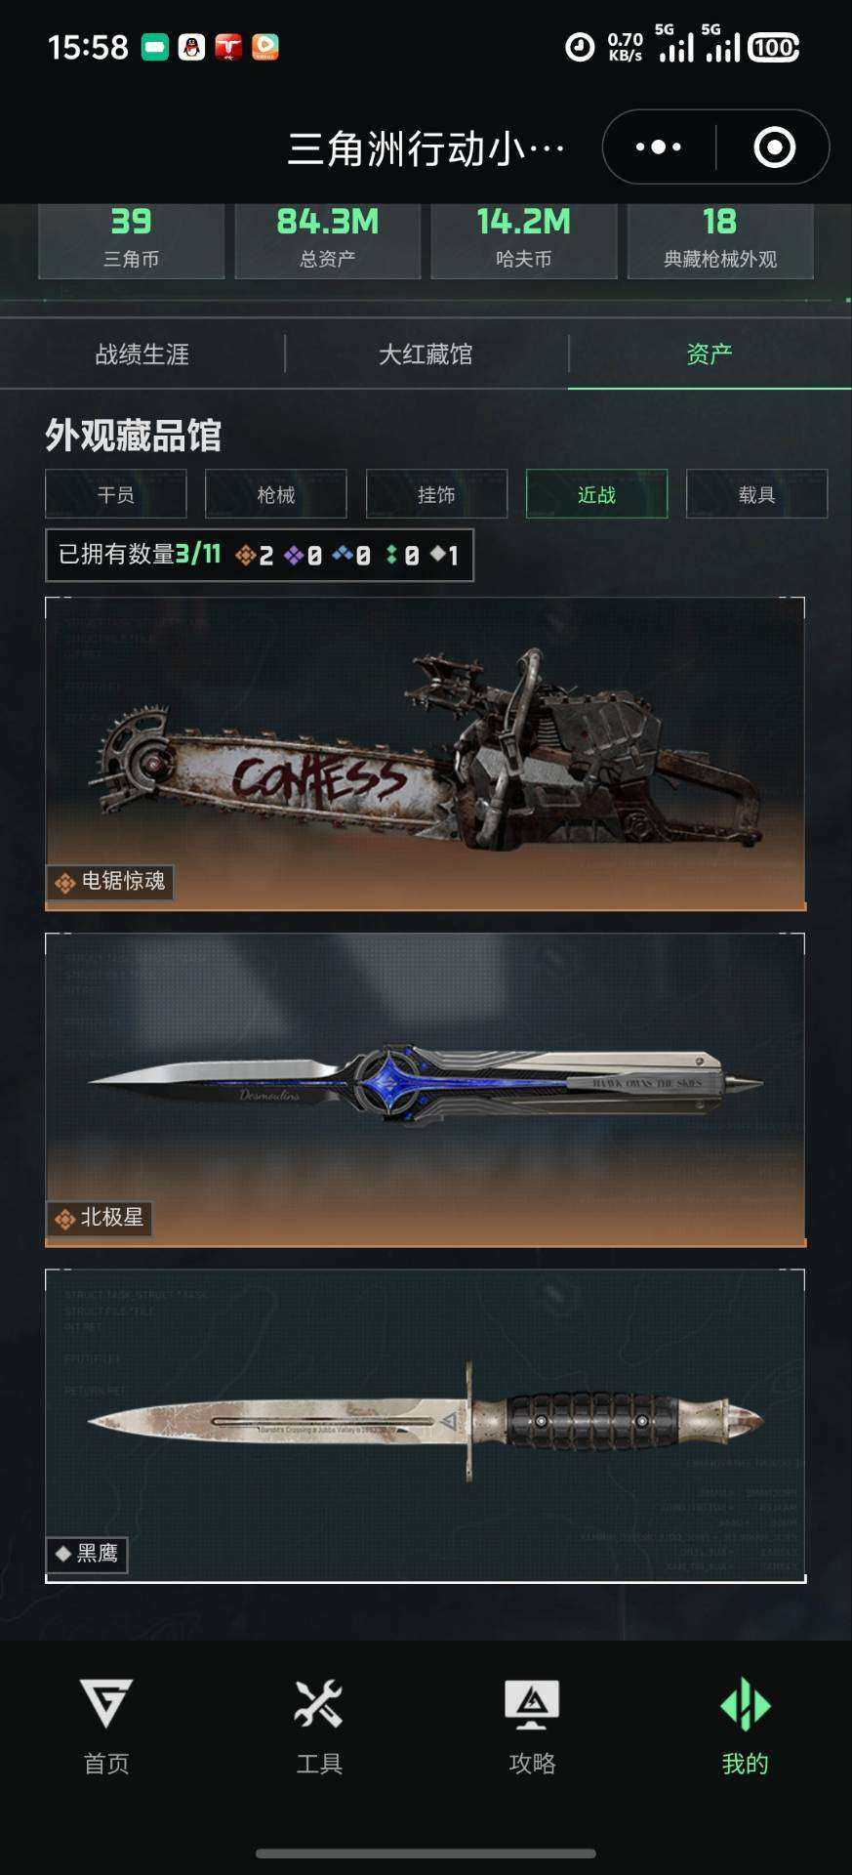The width and height of the screenshot is (852, 1875).
Task: Select the 资产 tab
Action: 710,354
